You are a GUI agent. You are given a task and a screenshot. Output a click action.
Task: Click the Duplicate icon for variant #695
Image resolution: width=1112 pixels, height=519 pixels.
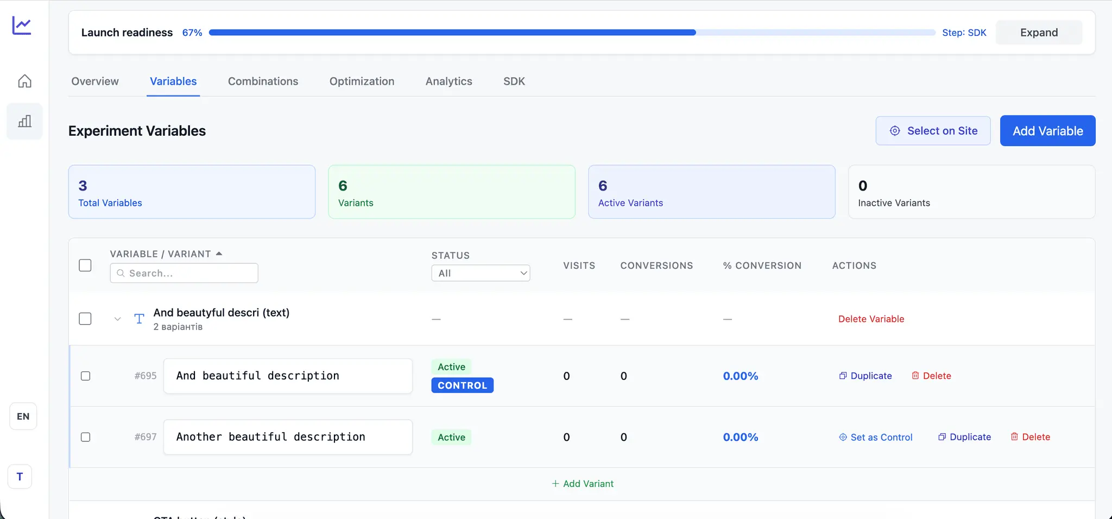843,376
